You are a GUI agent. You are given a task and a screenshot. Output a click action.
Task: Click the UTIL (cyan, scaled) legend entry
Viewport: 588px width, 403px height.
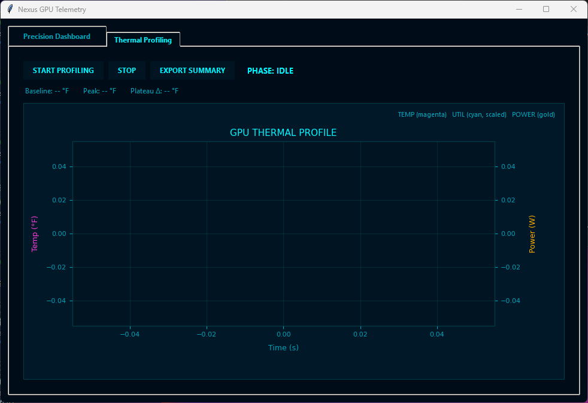[479, 114]
